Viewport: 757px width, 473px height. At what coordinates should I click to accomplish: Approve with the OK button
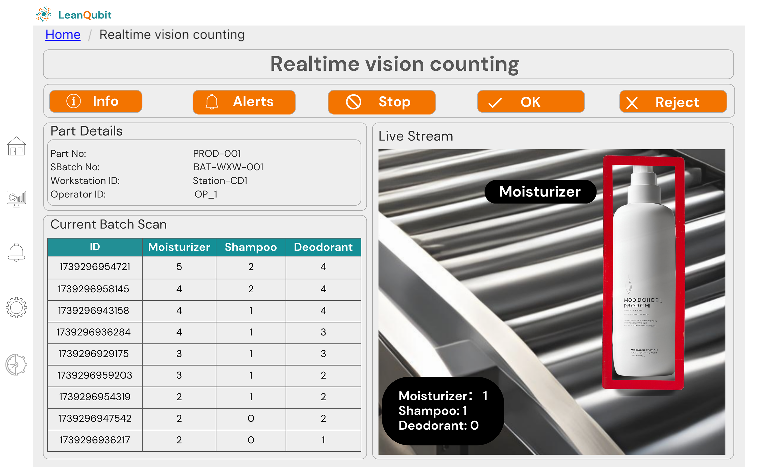tap(531, 101)
